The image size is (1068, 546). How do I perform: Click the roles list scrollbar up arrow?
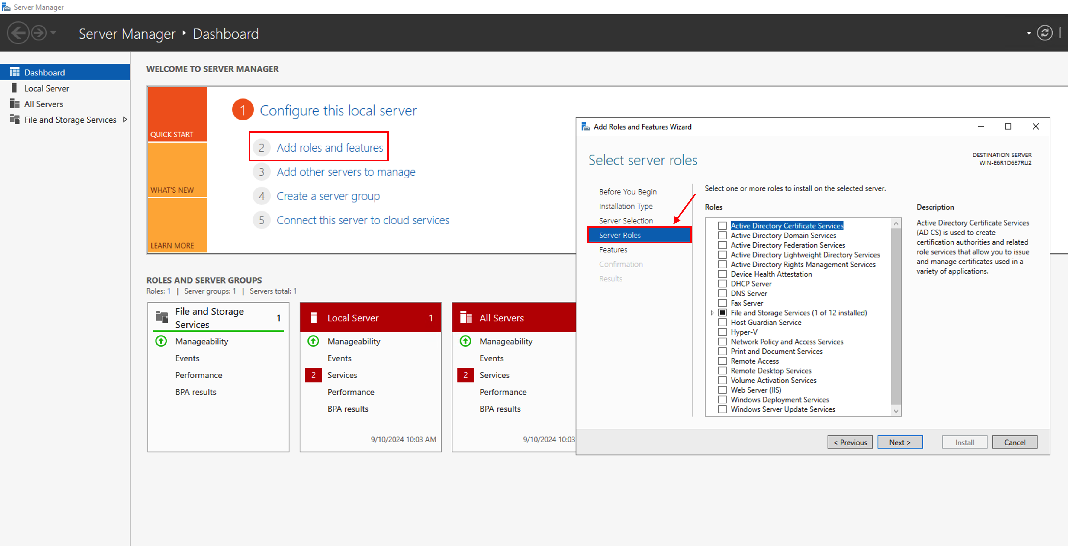(x=896, y=223)
